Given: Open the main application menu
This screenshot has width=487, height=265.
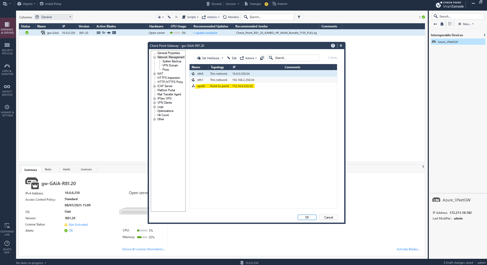Looking at the screenshot, I should pos(7,4).
